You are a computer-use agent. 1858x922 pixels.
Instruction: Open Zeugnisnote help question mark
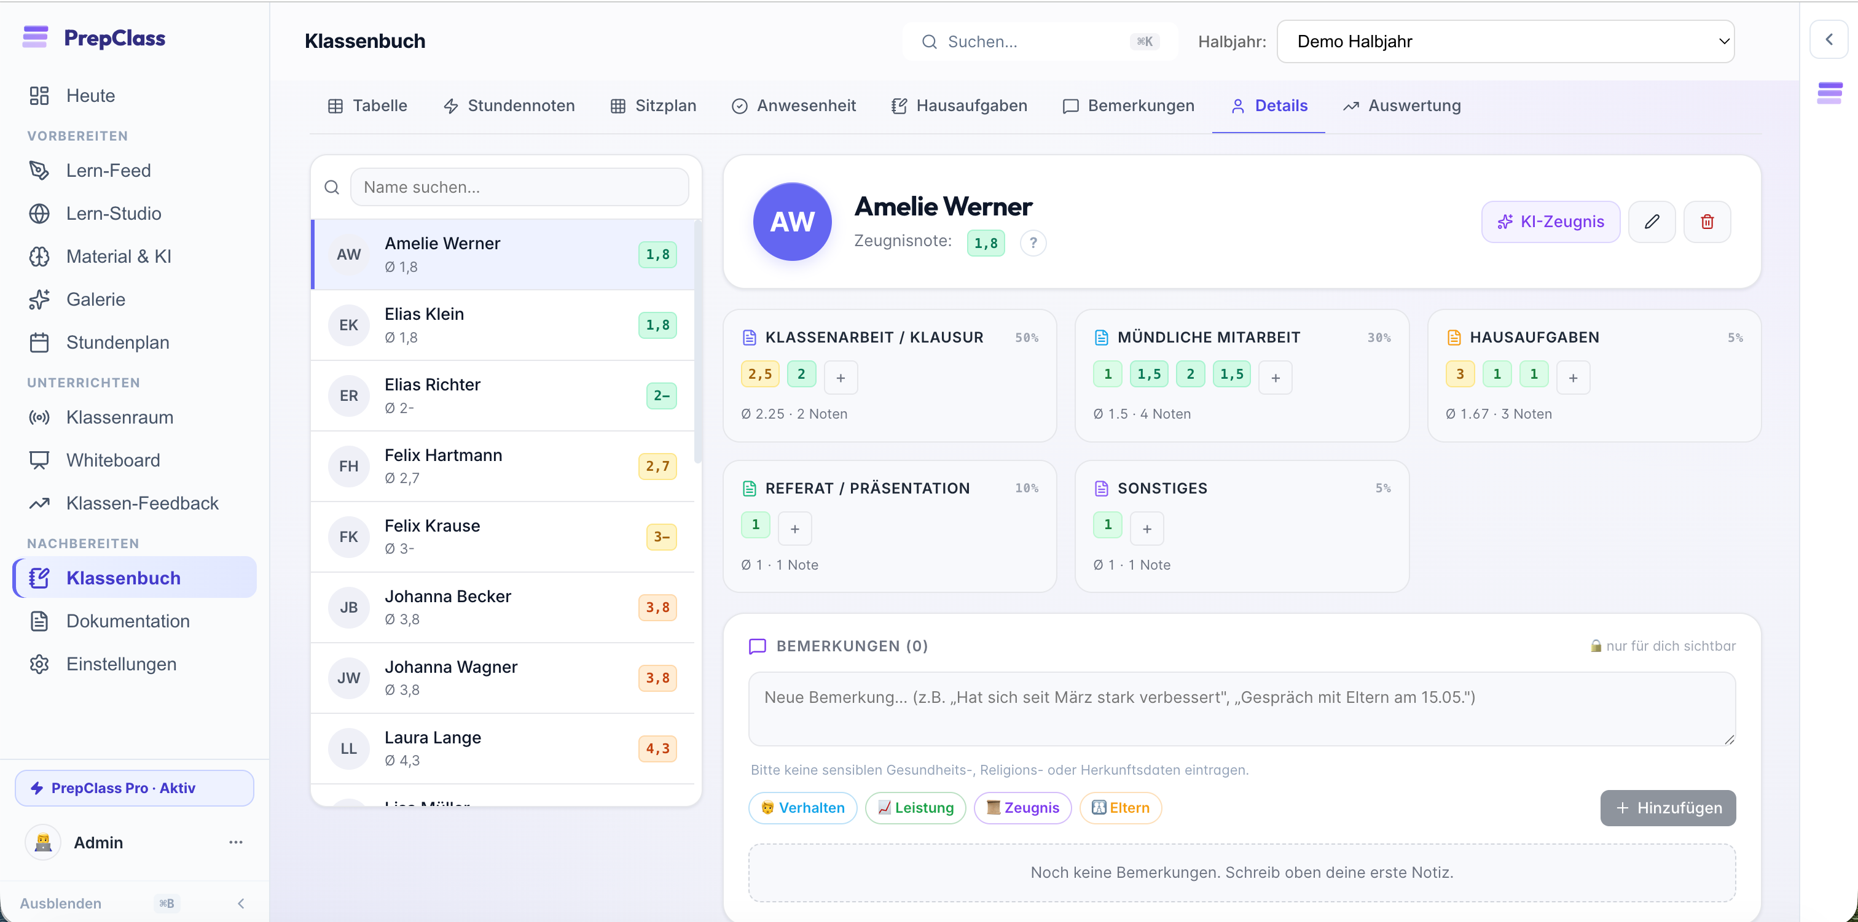click(1033, 243)
